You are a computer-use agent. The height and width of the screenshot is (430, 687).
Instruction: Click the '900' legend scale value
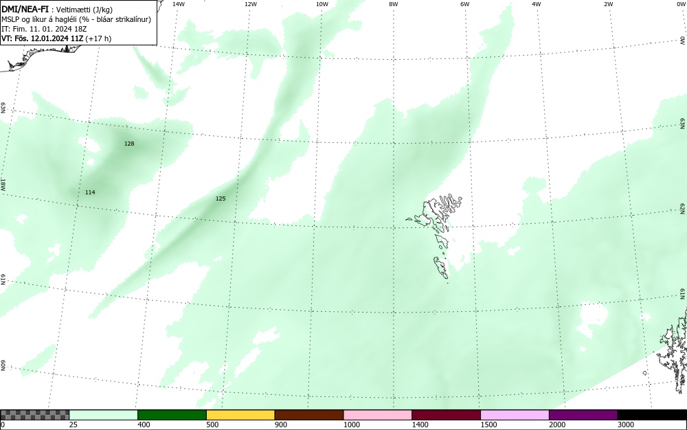click(x=281, y=425)
